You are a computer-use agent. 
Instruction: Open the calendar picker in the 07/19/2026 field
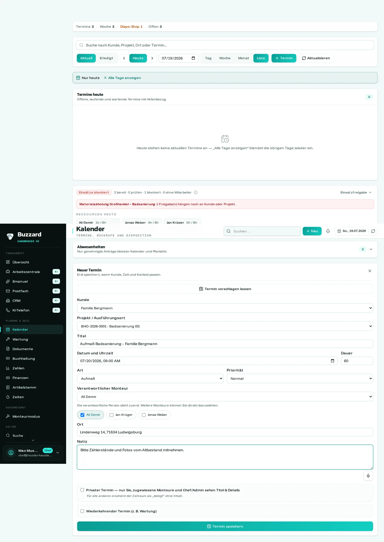pos(193,58)
